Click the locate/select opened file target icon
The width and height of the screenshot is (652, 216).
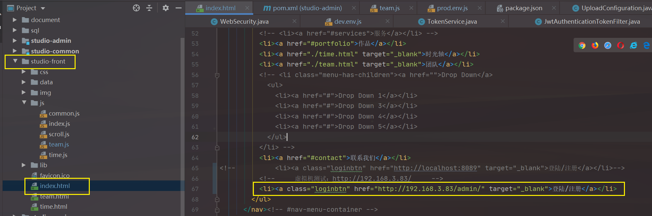pyautogui.click(x=136, y=8)
